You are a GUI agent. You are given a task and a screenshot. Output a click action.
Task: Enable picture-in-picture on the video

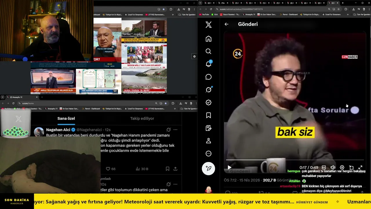click(x=351, y=167)
